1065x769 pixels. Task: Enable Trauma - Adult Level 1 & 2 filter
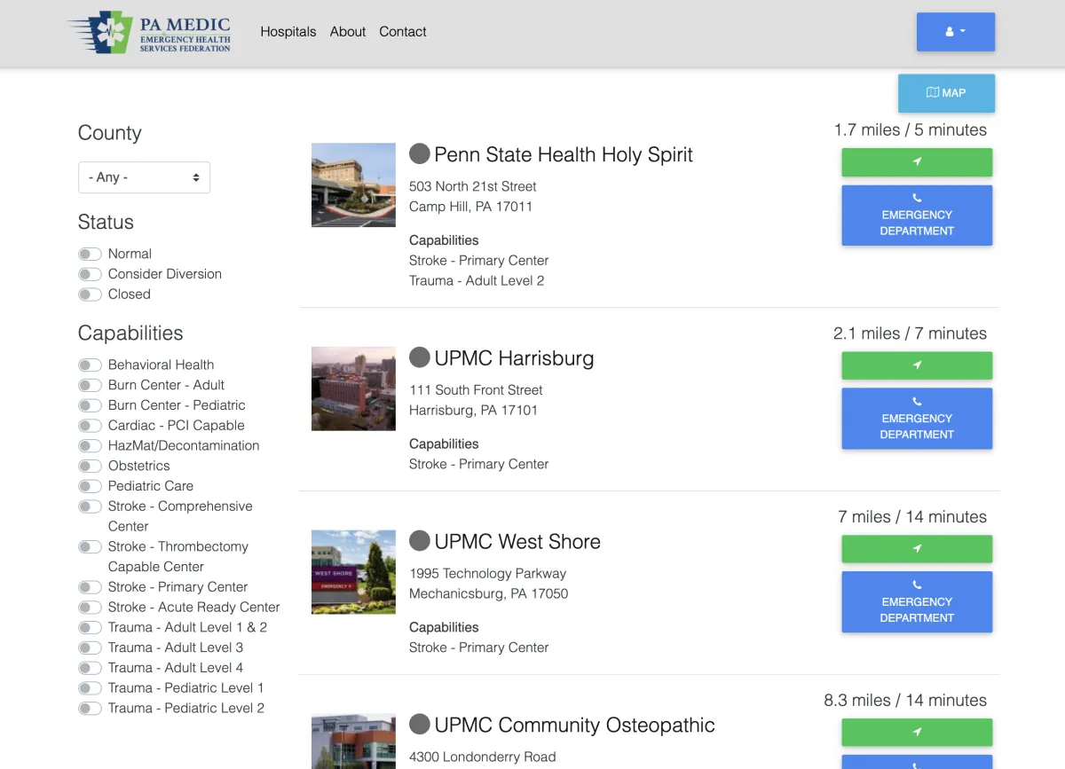pos(90,629)
